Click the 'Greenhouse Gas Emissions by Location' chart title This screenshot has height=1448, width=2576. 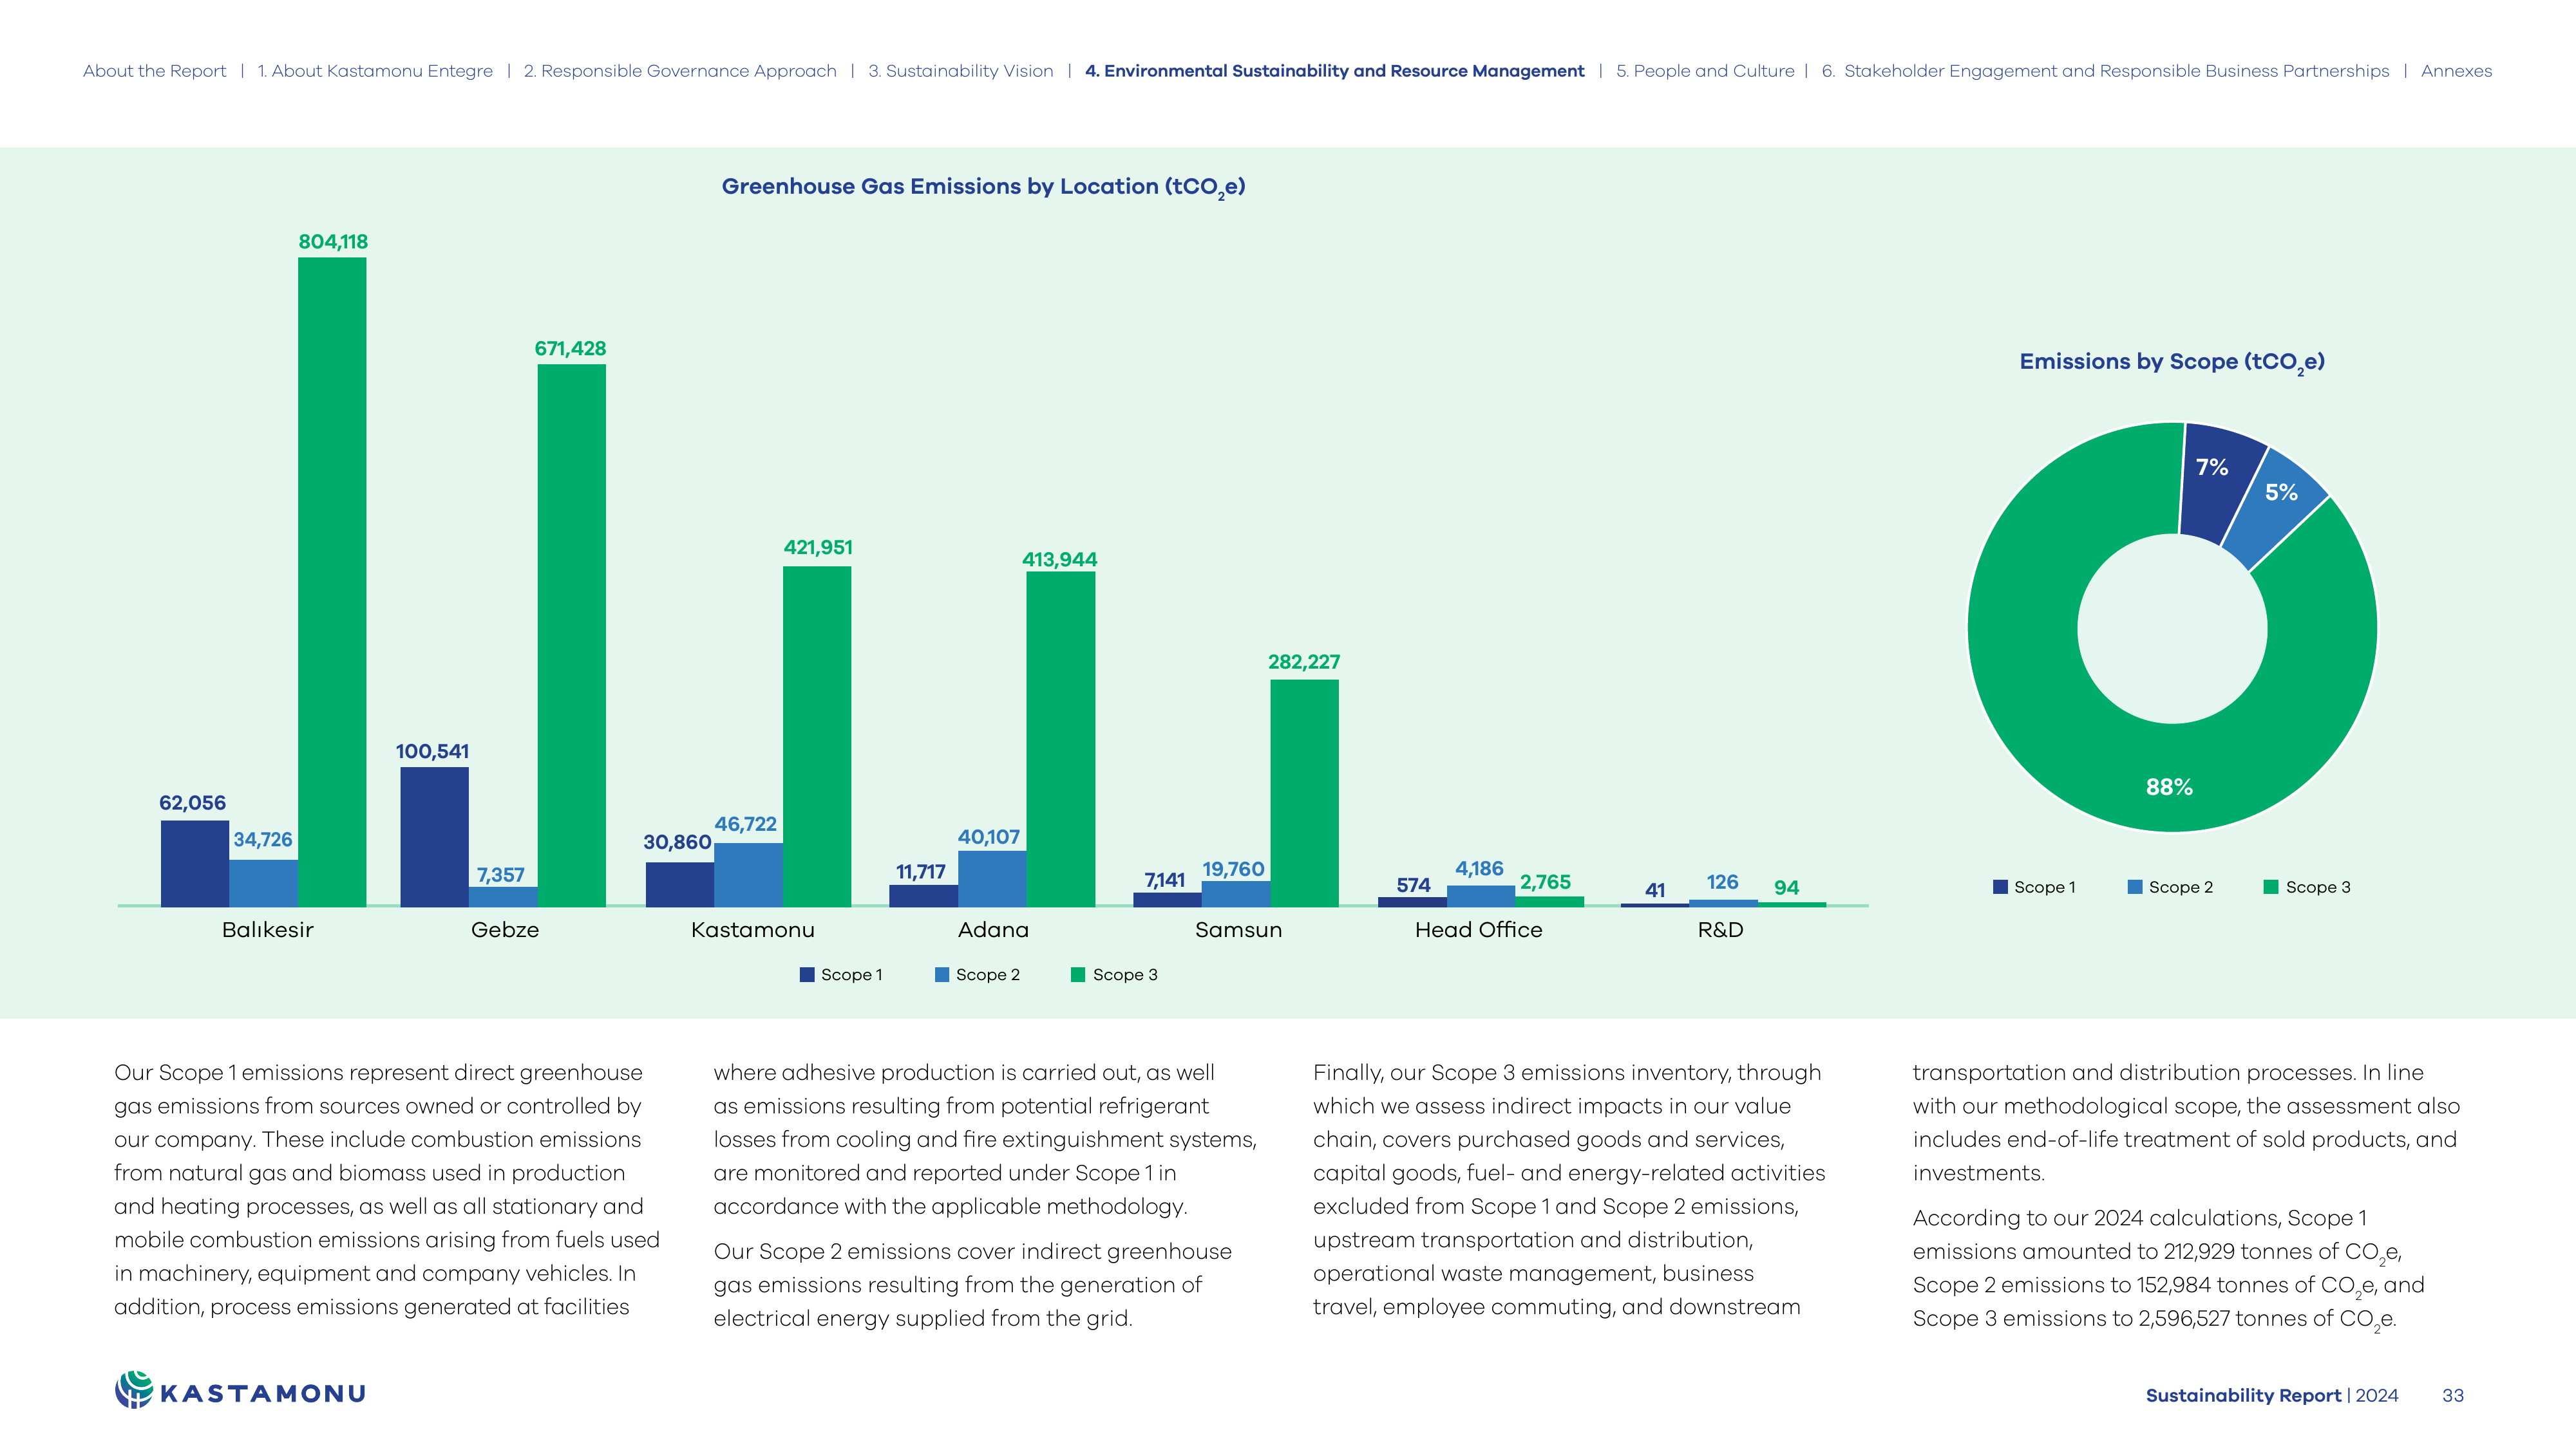coord(983,187)
